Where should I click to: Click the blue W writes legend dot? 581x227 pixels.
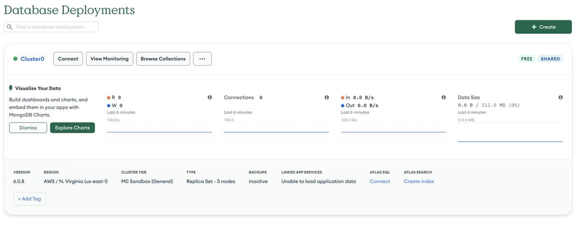(109, 105)
